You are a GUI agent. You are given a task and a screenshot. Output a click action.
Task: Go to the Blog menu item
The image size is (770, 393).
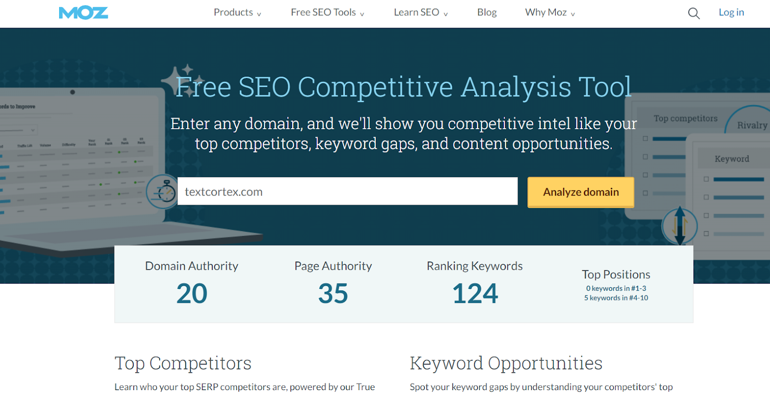487,13
